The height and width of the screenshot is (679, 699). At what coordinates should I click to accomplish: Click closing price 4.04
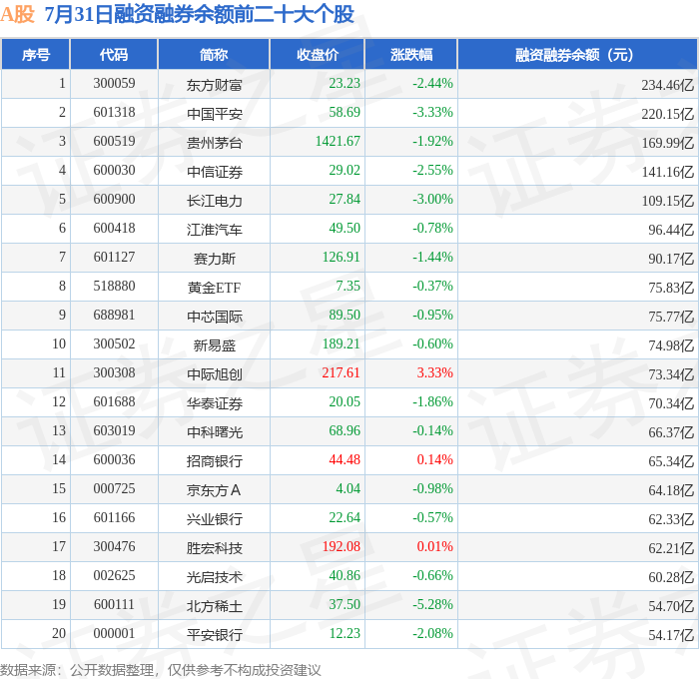coord(348,489)
